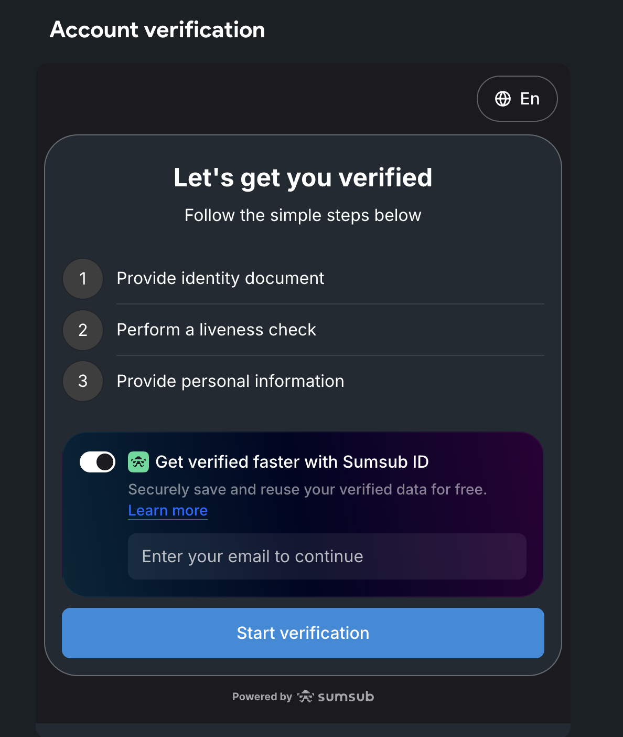
Task: Click the Securely save and reuse description text
Action: tap(308, 490)
